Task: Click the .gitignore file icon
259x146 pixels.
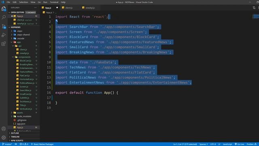Action: tap(15, 120)
